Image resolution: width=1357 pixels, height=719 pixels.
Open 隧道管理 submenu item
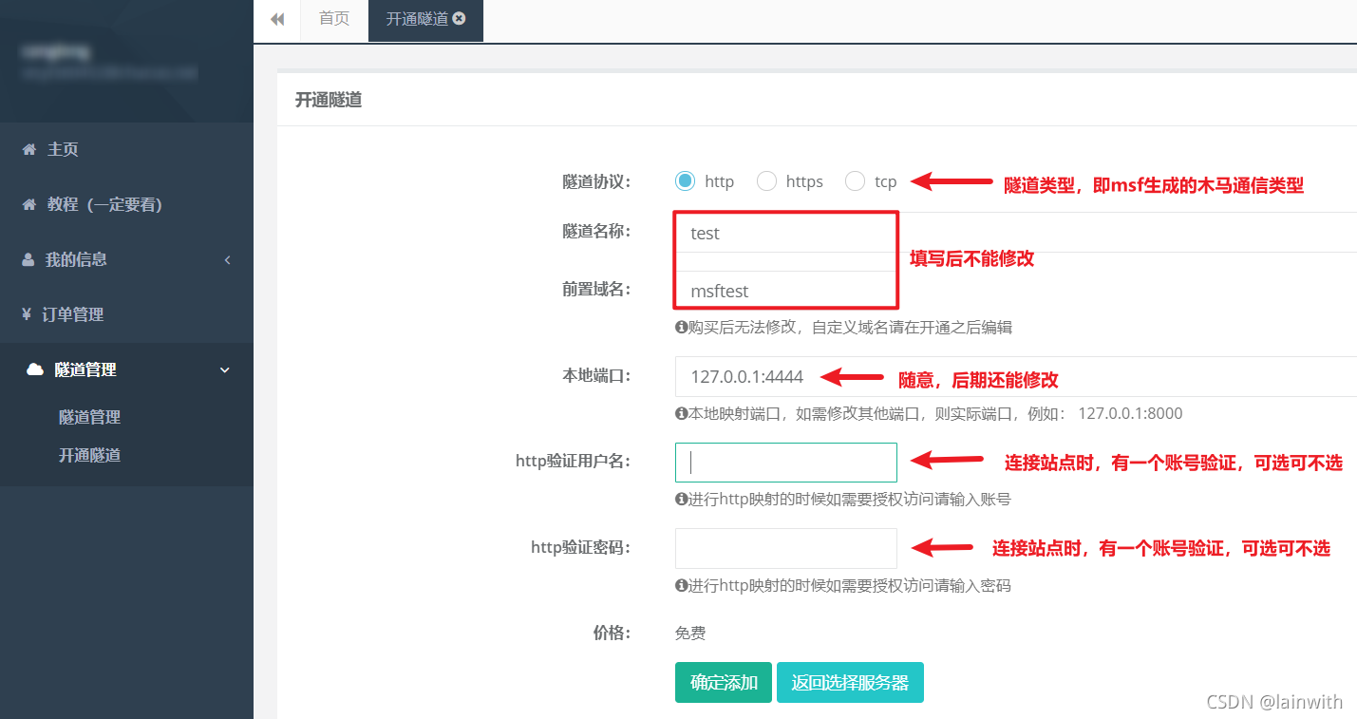[89, 417]
